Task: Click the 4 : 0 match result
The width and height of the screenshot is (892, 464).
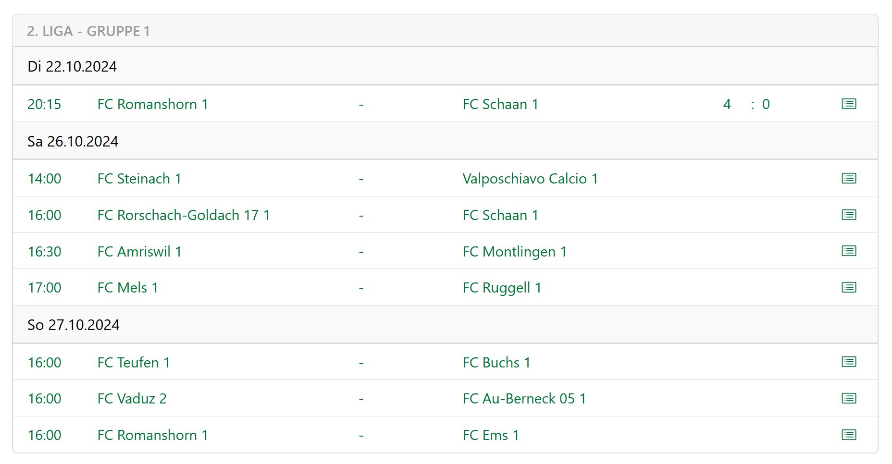Action: 746,104
